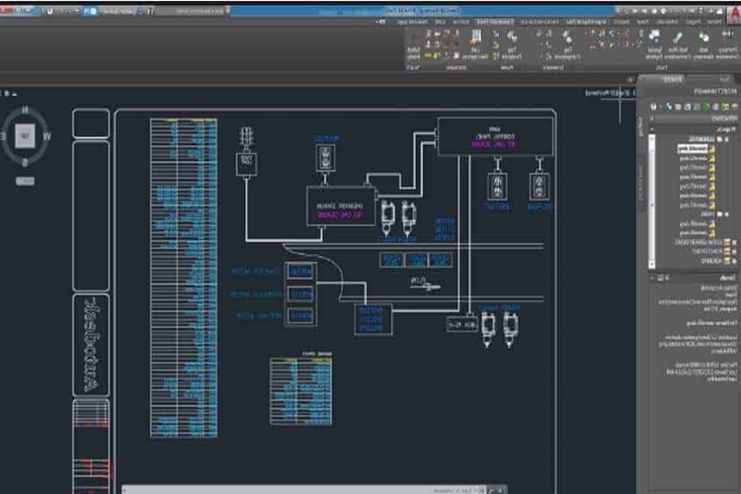Open the project selection dropdown in Project Manager
The image size is (741, 494).
point(693,119)
